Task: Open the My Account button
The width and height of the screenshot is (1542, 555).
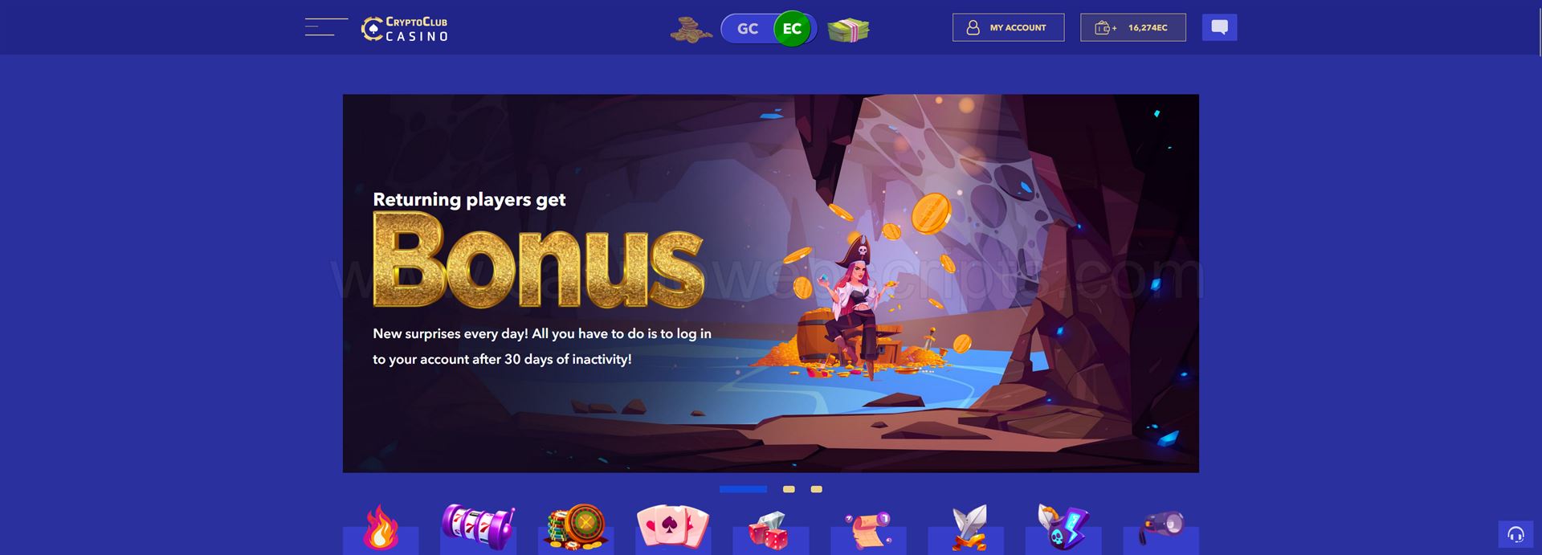Action: [x=1008, y=27]
